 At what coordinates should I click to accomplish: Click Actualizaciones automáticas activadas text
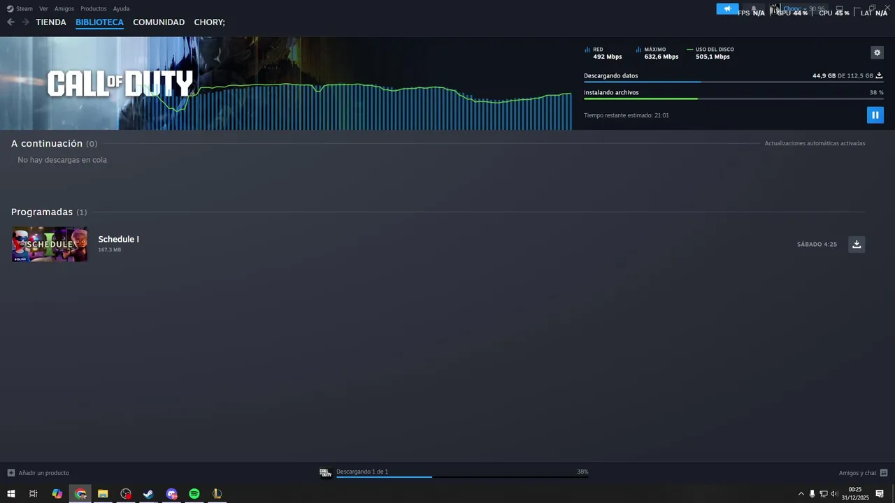click(815, 143)
